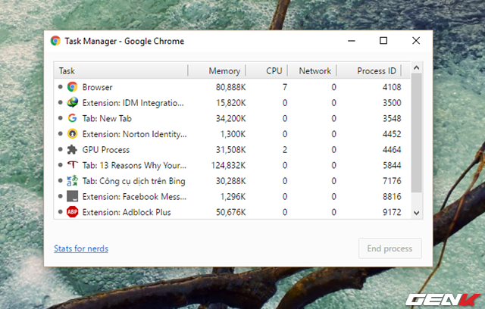The width and height of the screenshot is (485, 309).
Task: Sort by the Network column header
Action: (x=312, y=70)
